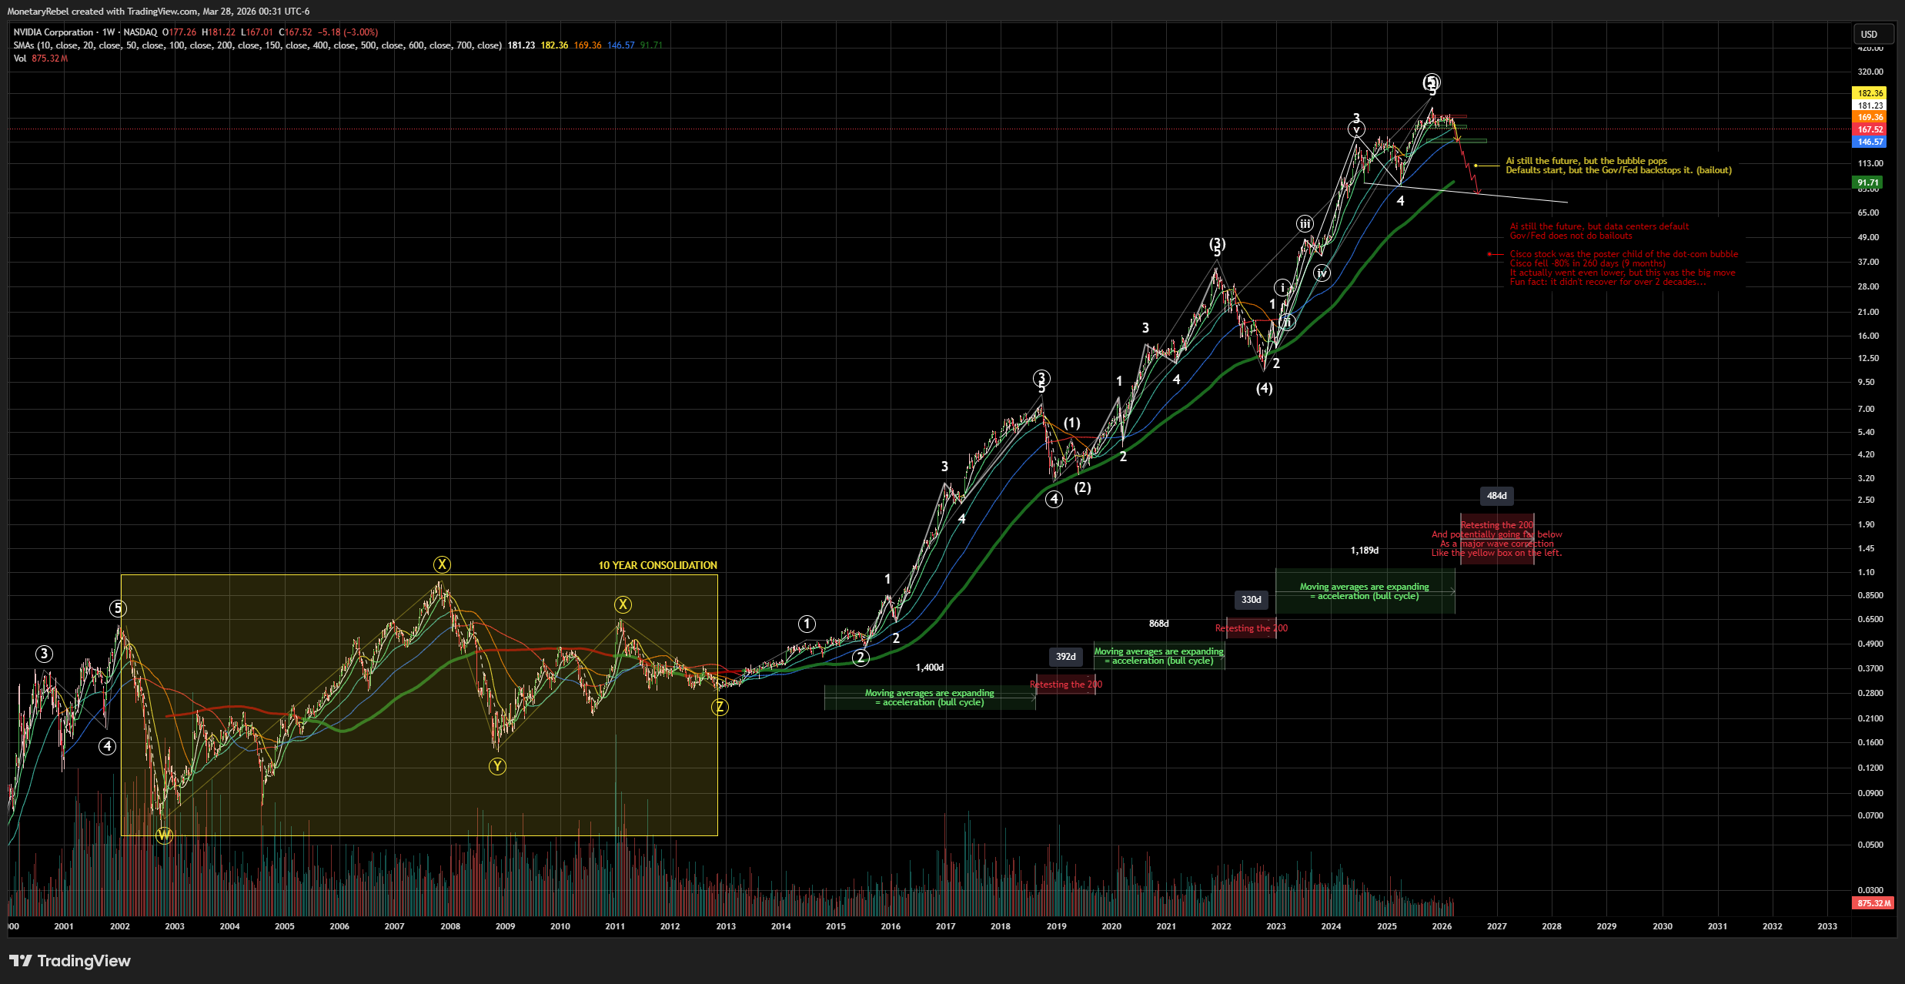Click the TradingView logo at the bottom
The width and height of the screenshot is (1905, 984).
70,961
